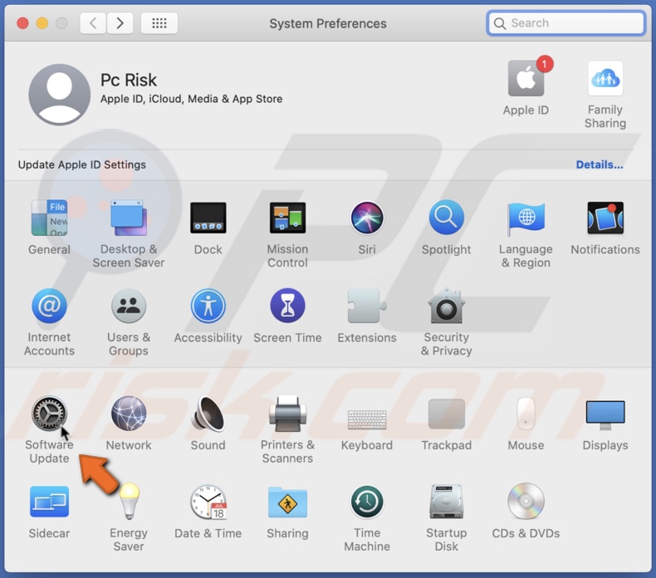
Task: Open Siri preferences
Action: 367,218
